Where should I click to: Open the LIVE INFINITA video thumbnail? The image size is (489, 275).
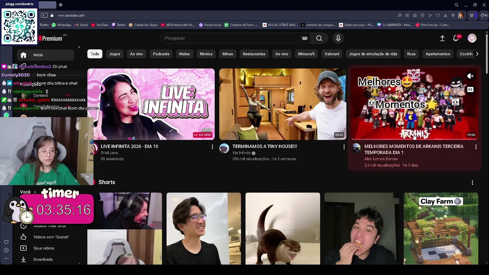pos(151,104)
